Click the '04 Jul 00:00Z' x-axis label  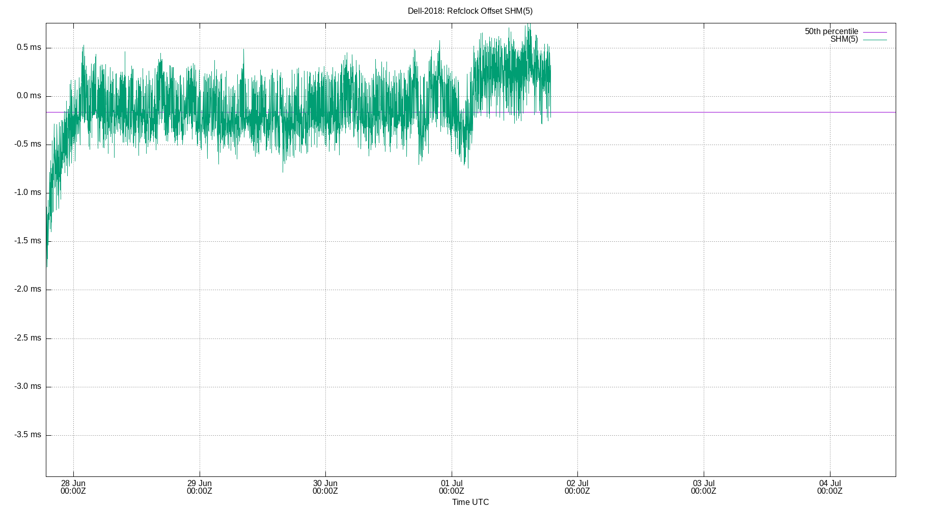tap(830, 487)
